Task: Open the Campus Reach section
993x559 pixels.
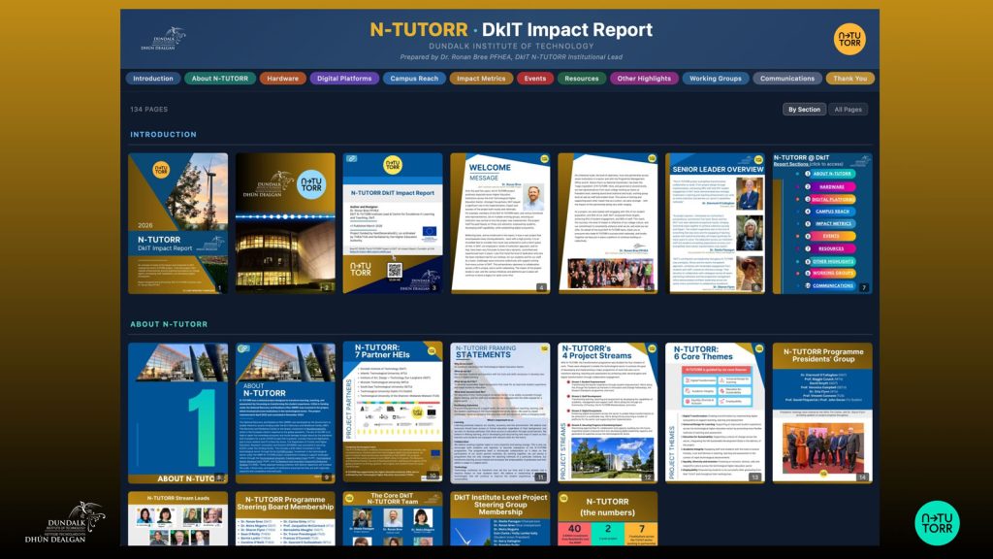Action: pos(414,79)
